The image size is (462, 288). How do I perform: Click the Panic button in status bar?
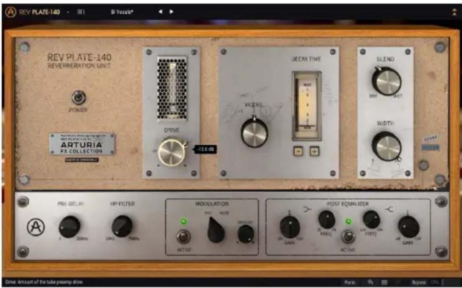pos(350,282)
